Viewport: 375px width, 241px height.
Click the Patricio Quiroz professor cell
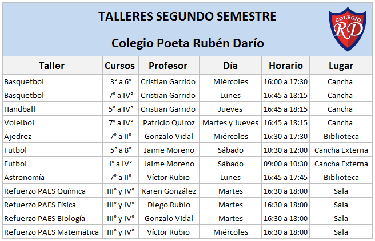(167, 122)
